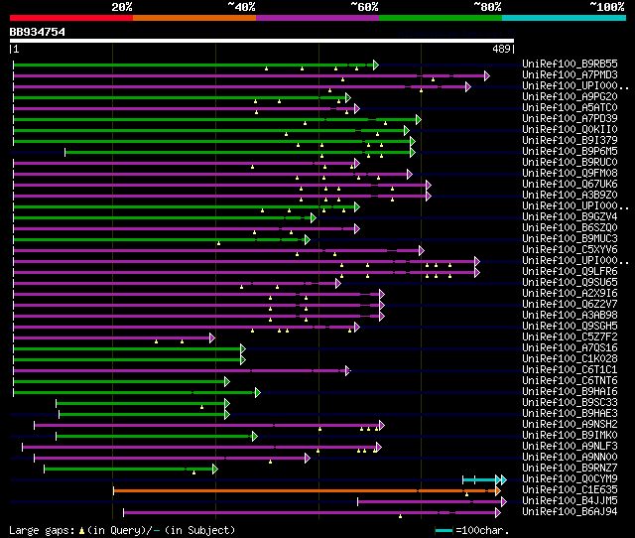Open hit UniRef100_B9RB55
The image size is (635, 538).
pos(570,64)
